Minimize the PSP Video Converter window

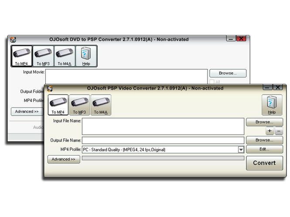(x=267, y=88)
